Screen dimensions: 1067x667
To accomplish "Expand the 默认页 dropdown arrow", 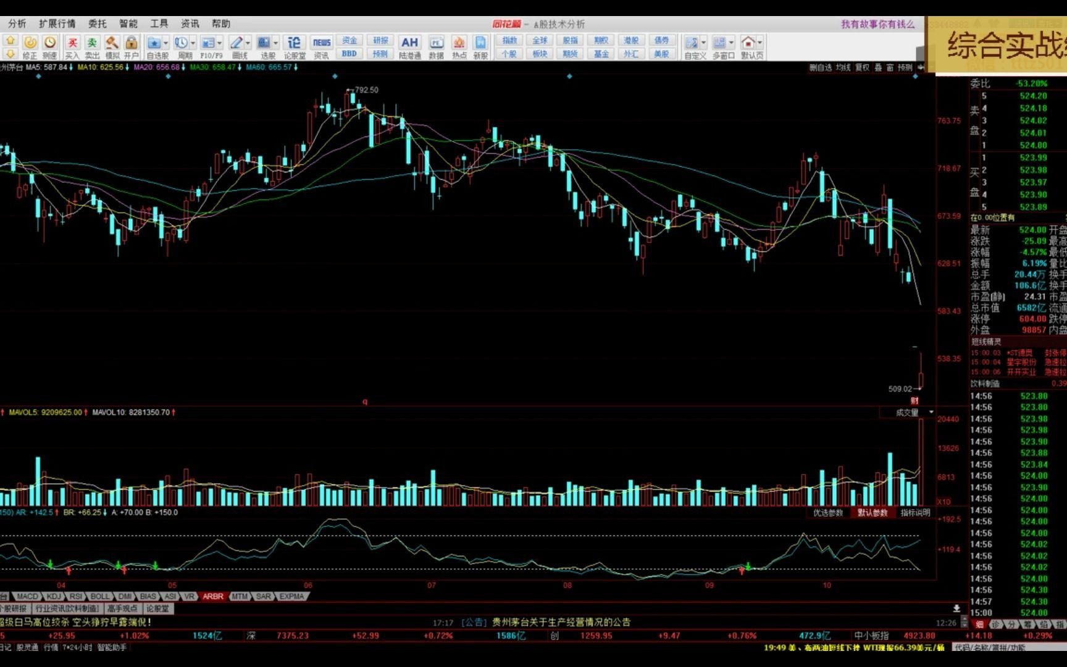I will tap(759, 43).
